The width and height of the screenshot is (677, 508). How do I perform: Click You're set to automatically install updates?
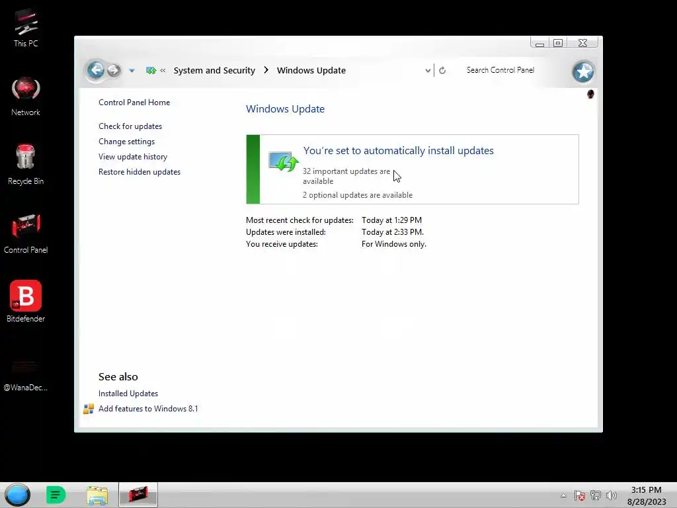click(398, 150)
